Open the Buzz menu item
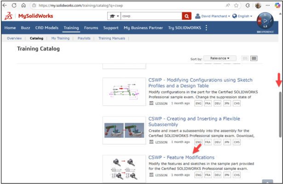The width and height of the screenshot is (283, 184). point(25,28)
